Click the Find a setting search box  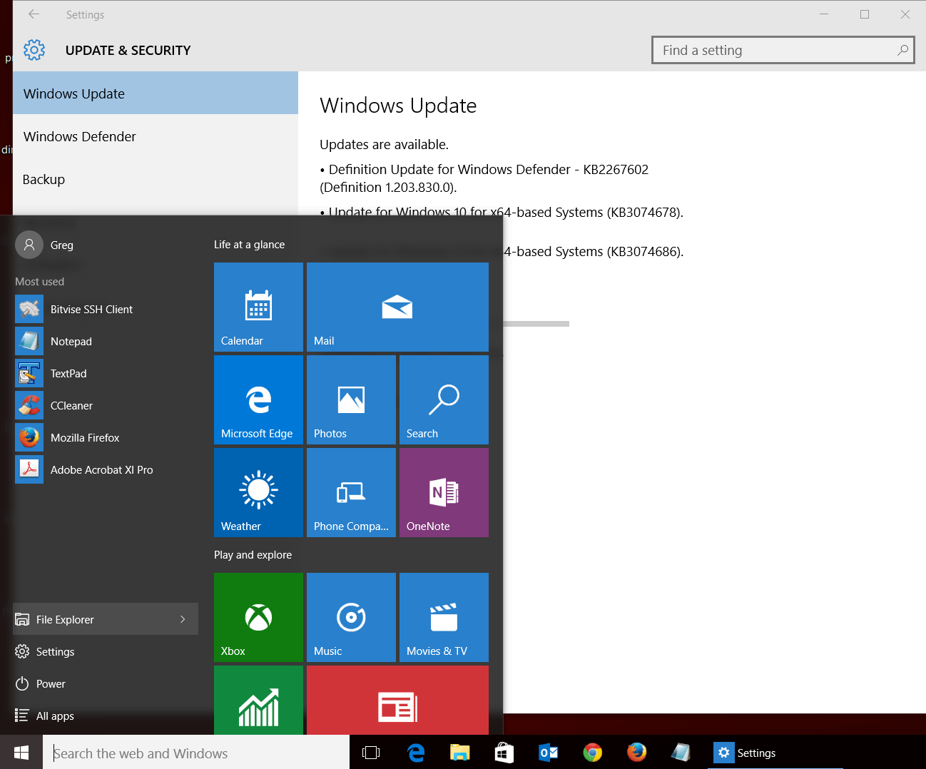click(783, 50)
